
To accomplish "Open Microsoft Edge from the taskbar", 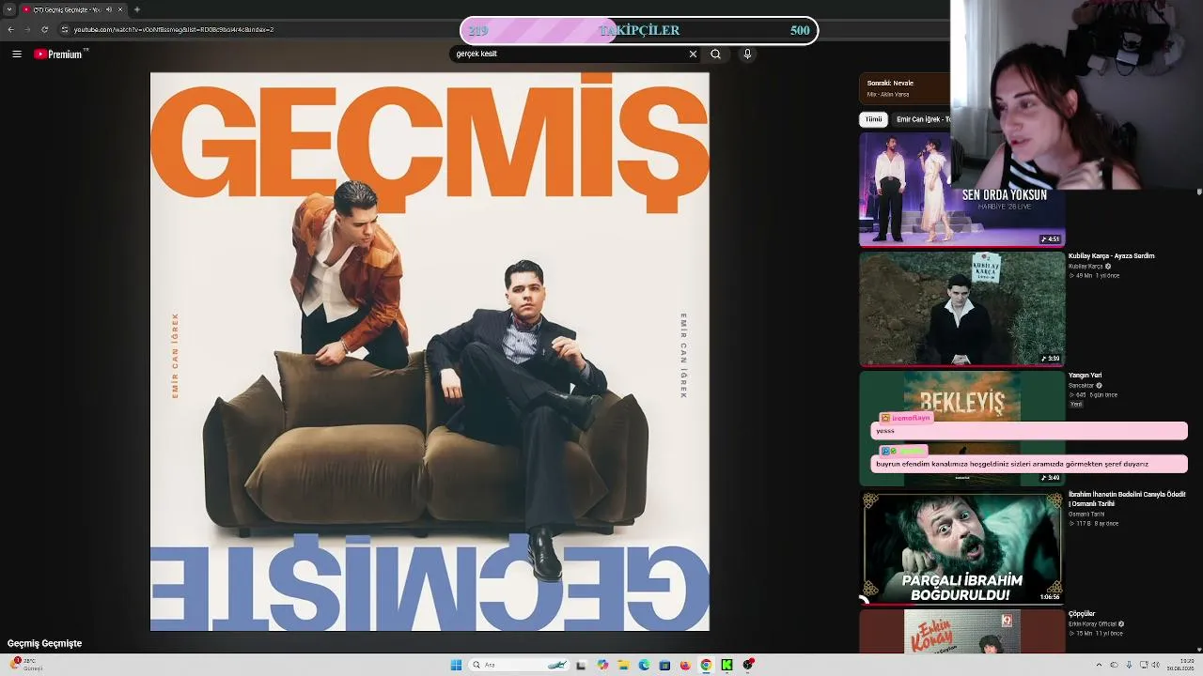I will 644,665.
